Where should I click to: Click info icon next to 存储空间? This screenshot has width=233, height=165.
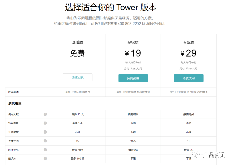[x=45, y=141]
